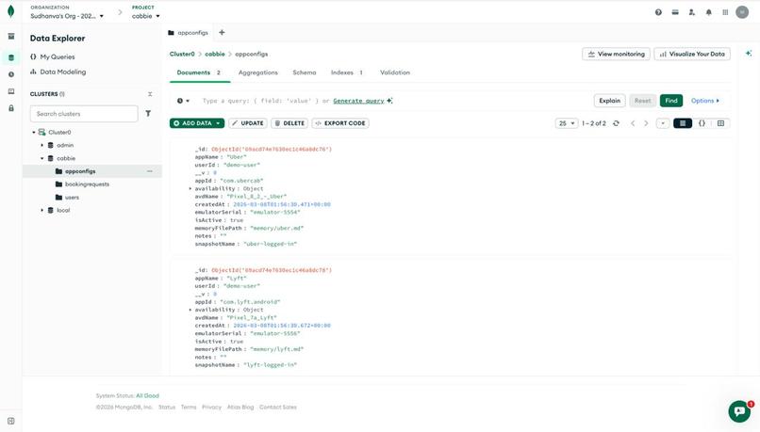Go to next page of documents

click(x=646, y=123)
